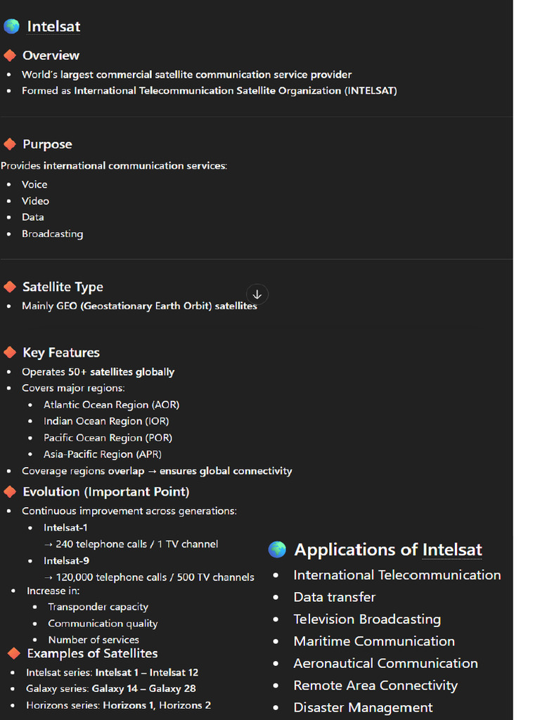Click the Key Features heading text

click(61, 353)
